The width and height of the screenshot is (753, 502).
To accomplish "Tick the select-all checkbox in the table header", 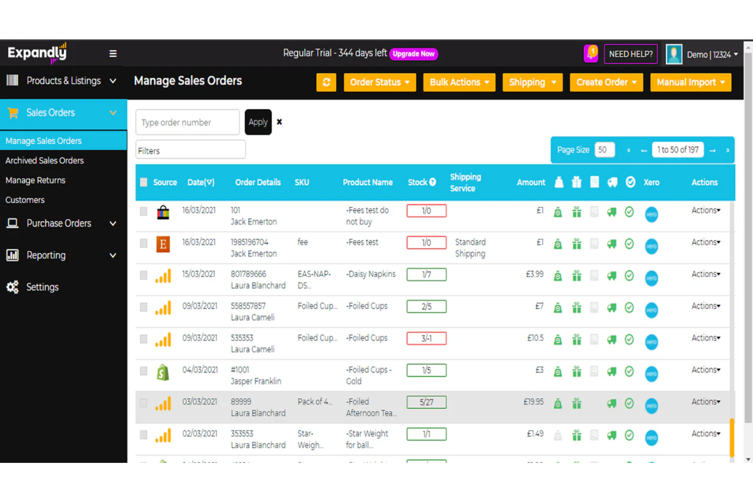I will pyautogui.click(x=143, y=182).
